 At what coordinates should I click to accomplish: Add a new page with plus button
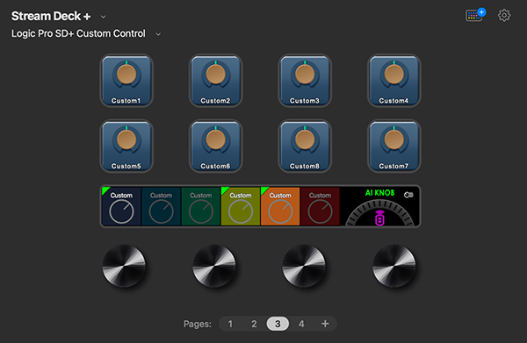325,324
